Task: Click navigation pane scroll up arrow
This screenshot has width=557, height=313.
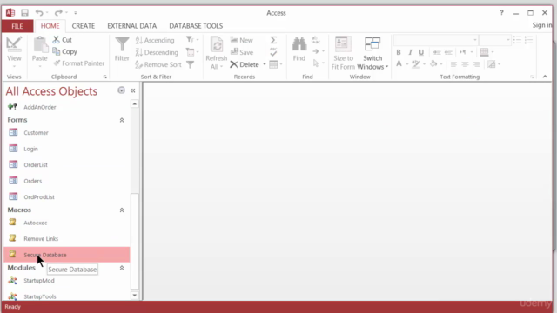Action: click(x=135, y=103)
